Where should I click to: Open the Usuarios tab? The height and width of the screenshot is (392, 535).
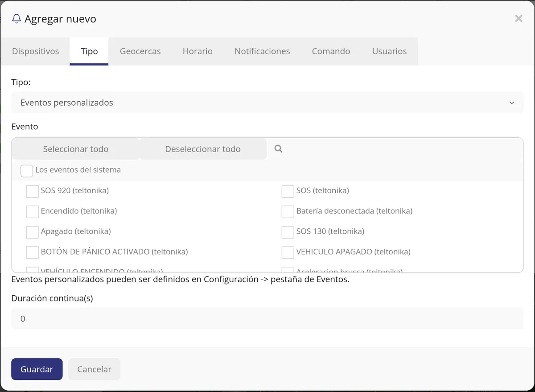click(x=389, y=51)
